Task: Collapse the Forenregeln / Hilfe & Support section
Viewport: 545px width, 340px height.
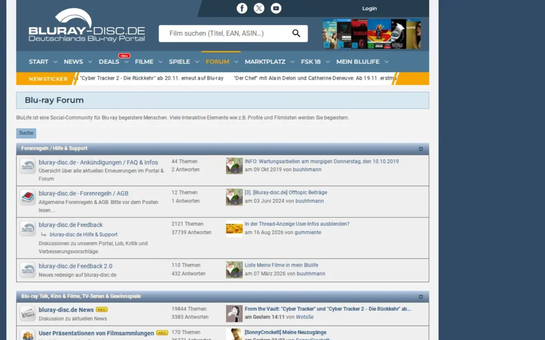Action: (420, 149)
